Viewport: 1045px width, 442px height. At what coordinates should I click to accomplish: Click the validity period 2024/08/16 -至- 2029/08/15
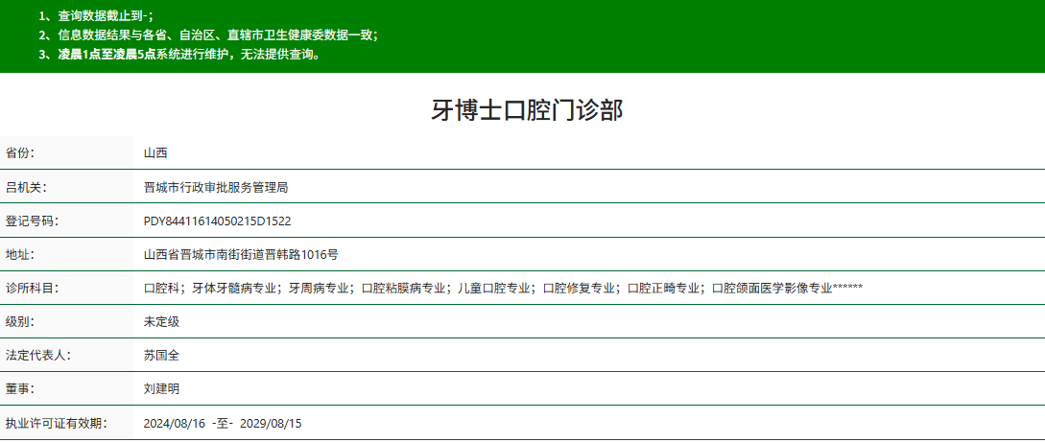tap(223, 424)
